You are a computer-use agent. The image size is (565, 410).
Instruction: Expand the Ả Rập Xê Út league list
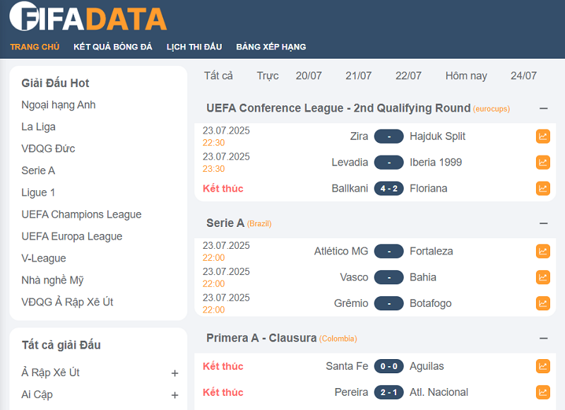coord(174,373)
